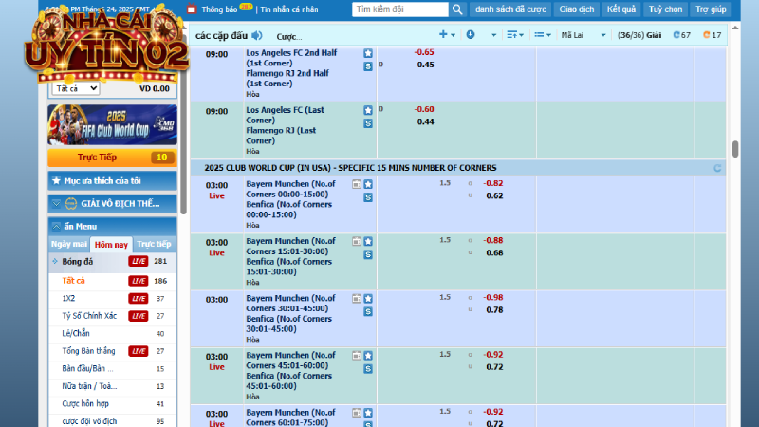Open danh sách đã cược button
Image resolution: width=759 pixels, height=427 pixels.
tap(511, 9)
